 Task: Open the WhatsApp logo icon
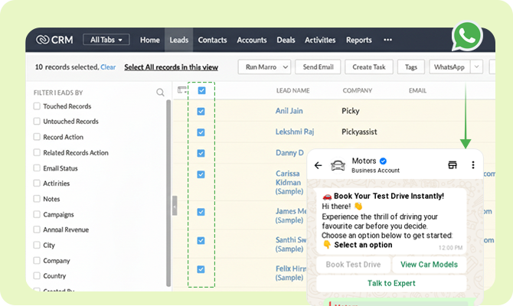[467, 36]
